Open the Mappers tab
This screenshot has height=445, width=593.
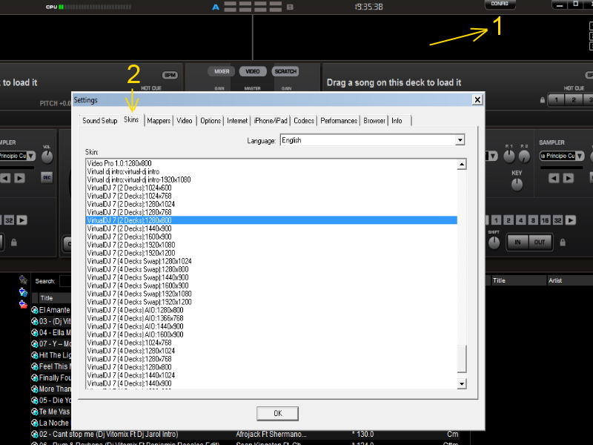[159, 121]
